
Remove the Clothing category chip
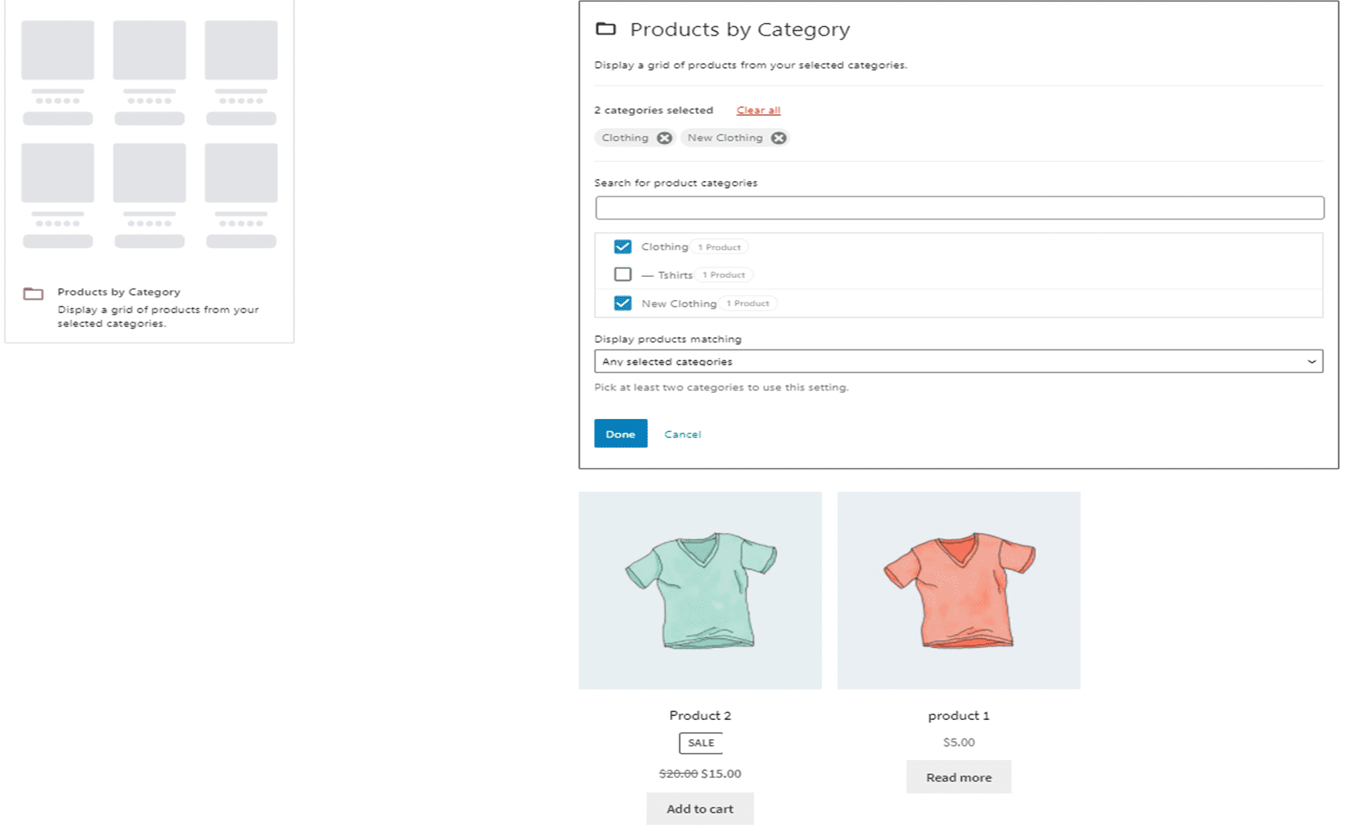(x=664, y=138)
